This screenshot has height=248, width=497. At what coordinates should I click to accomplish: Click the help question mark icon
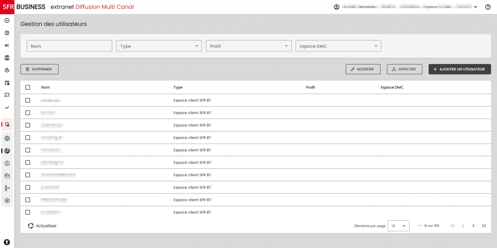[x=488, y=7]
